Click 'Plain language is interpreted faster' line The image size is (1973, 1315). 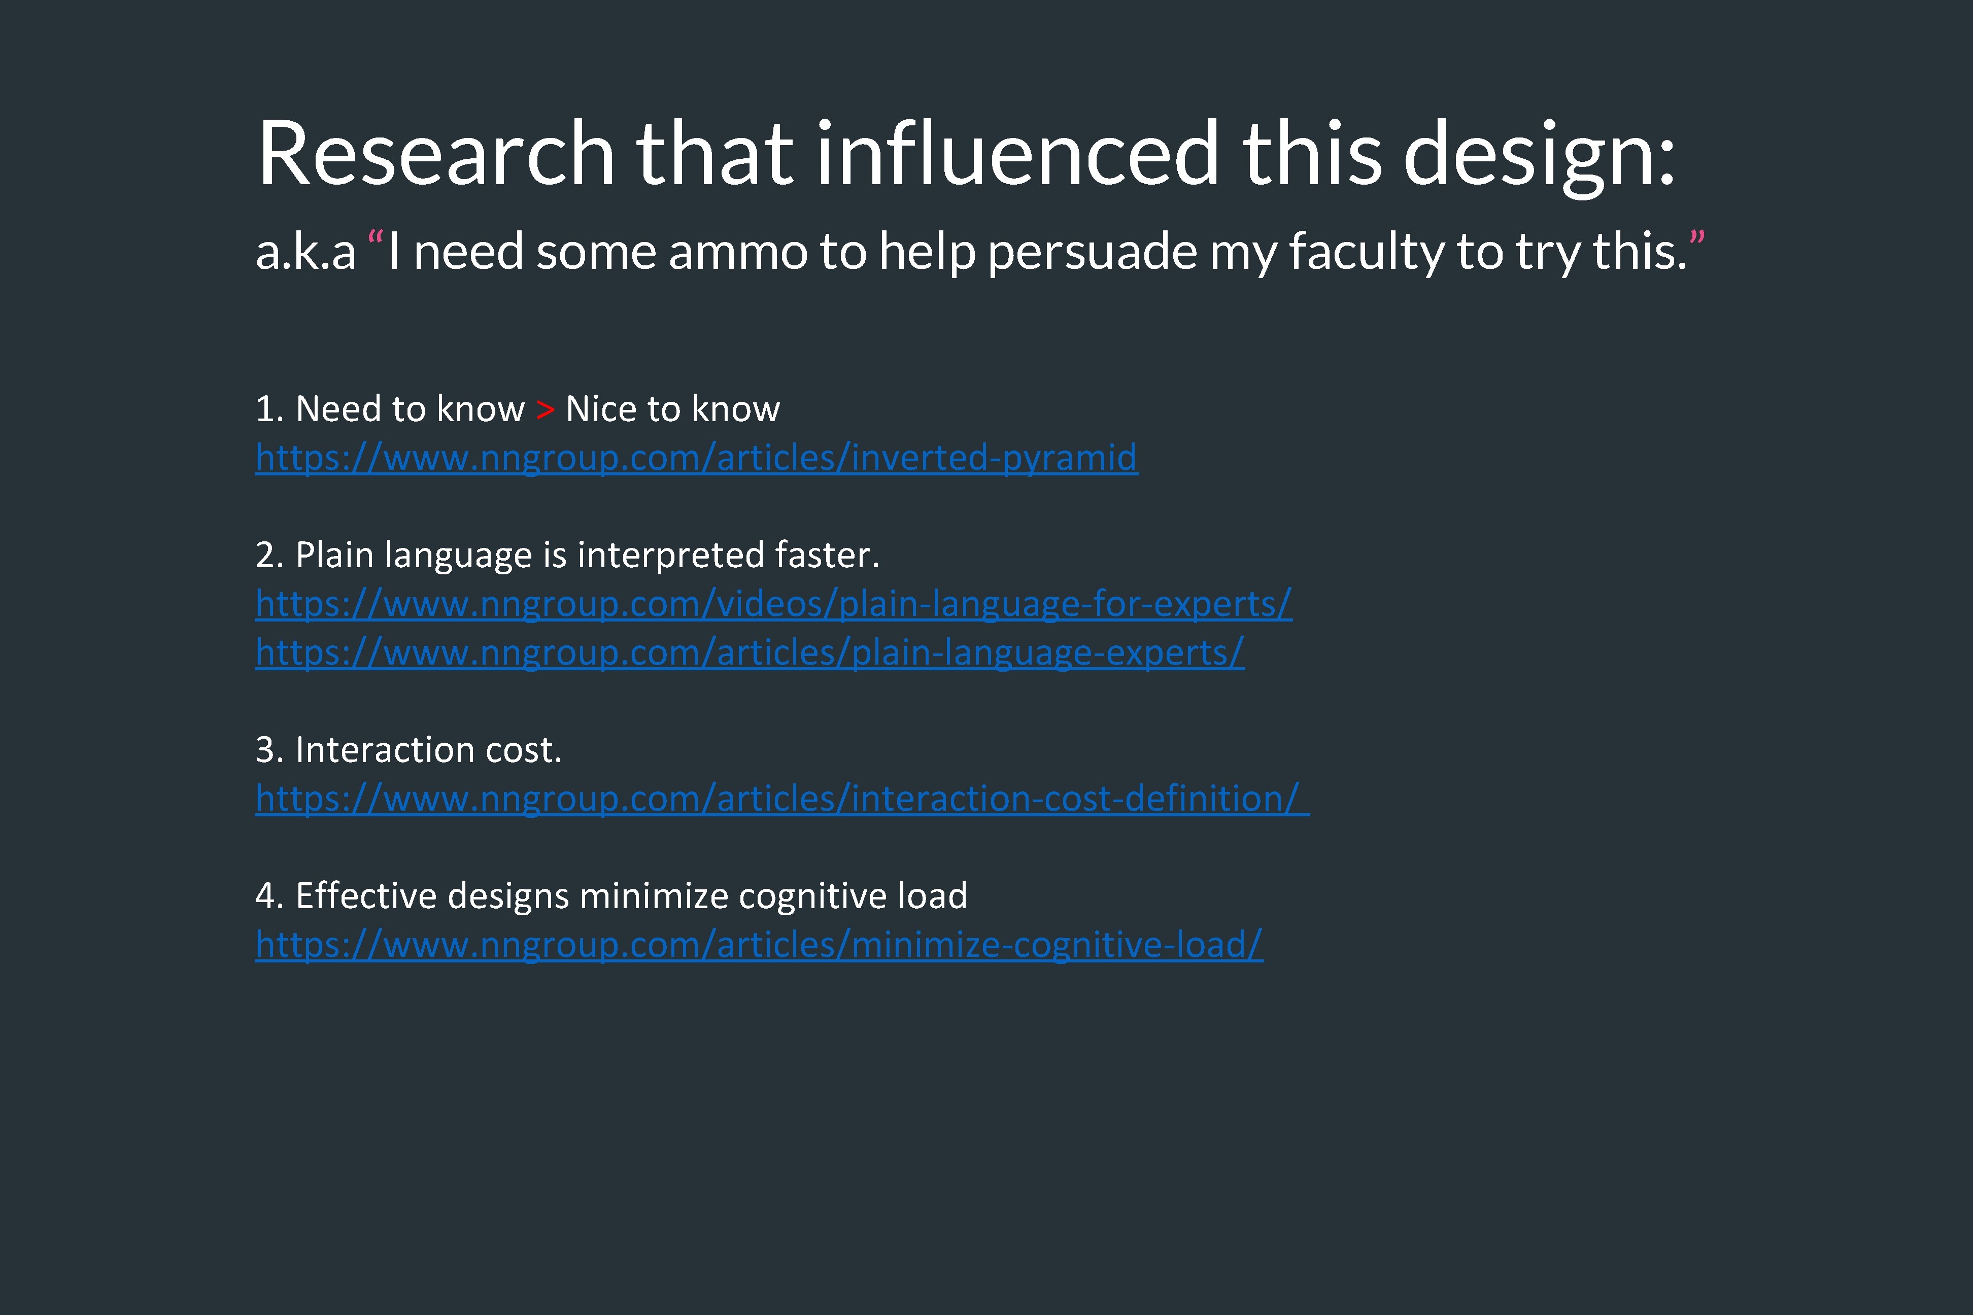point(567,555)
